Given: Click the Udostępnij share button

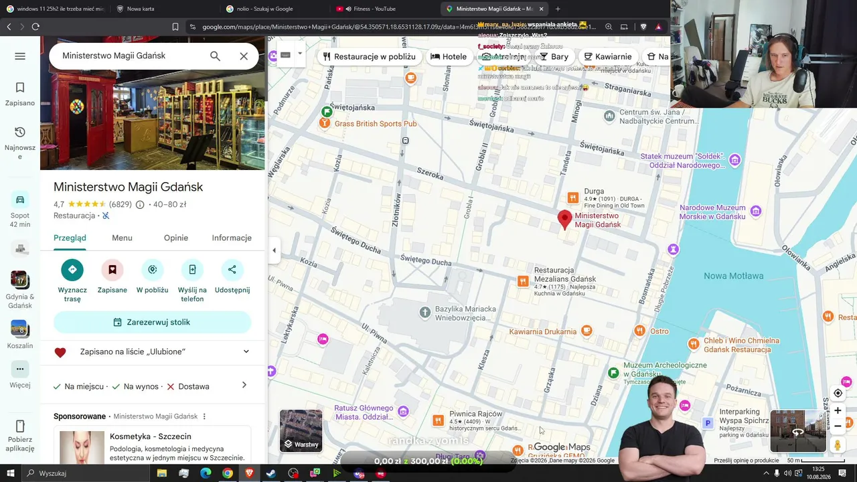Looking at the screenshot, I should (x=232, y=277).
